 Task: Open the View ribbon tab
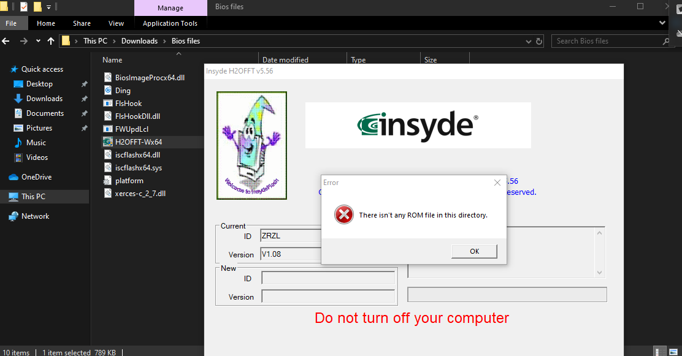(116, 23)
